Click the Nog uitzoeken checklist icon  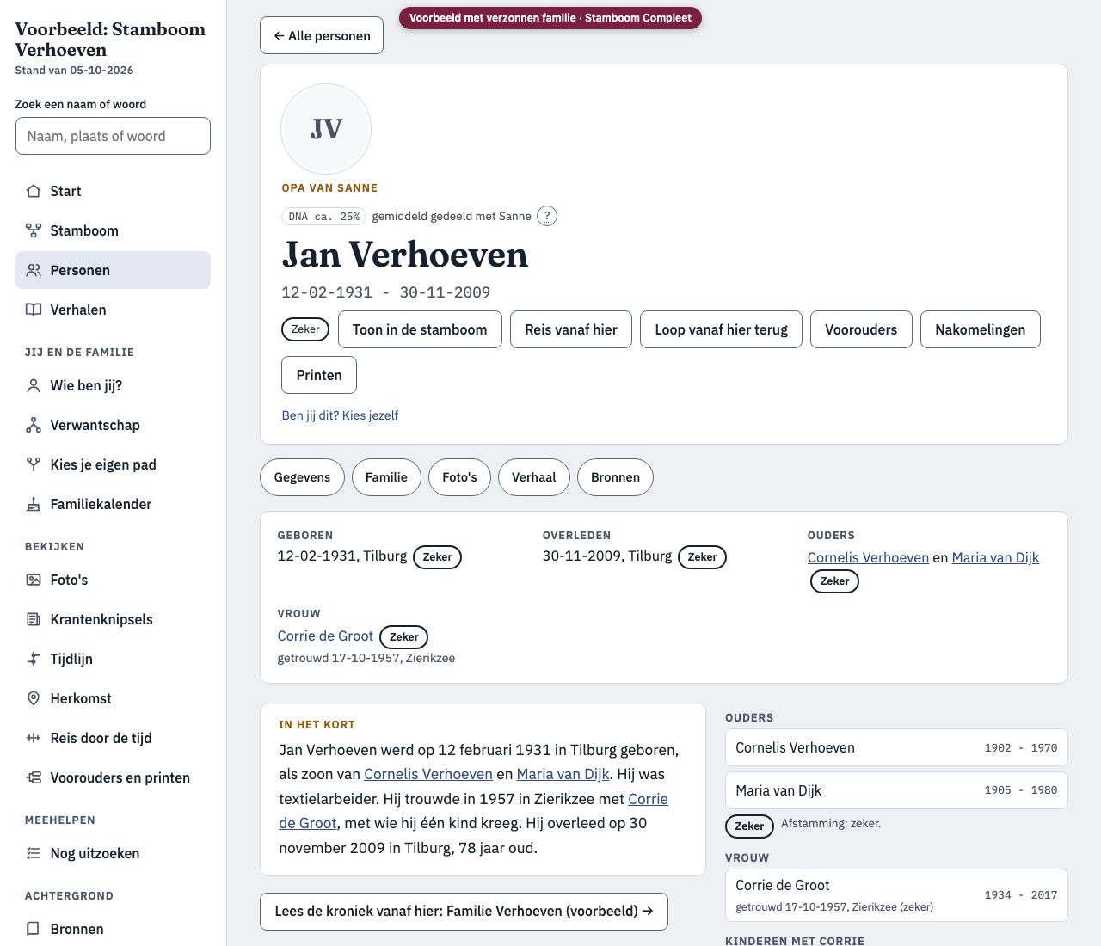coord(34,853)
